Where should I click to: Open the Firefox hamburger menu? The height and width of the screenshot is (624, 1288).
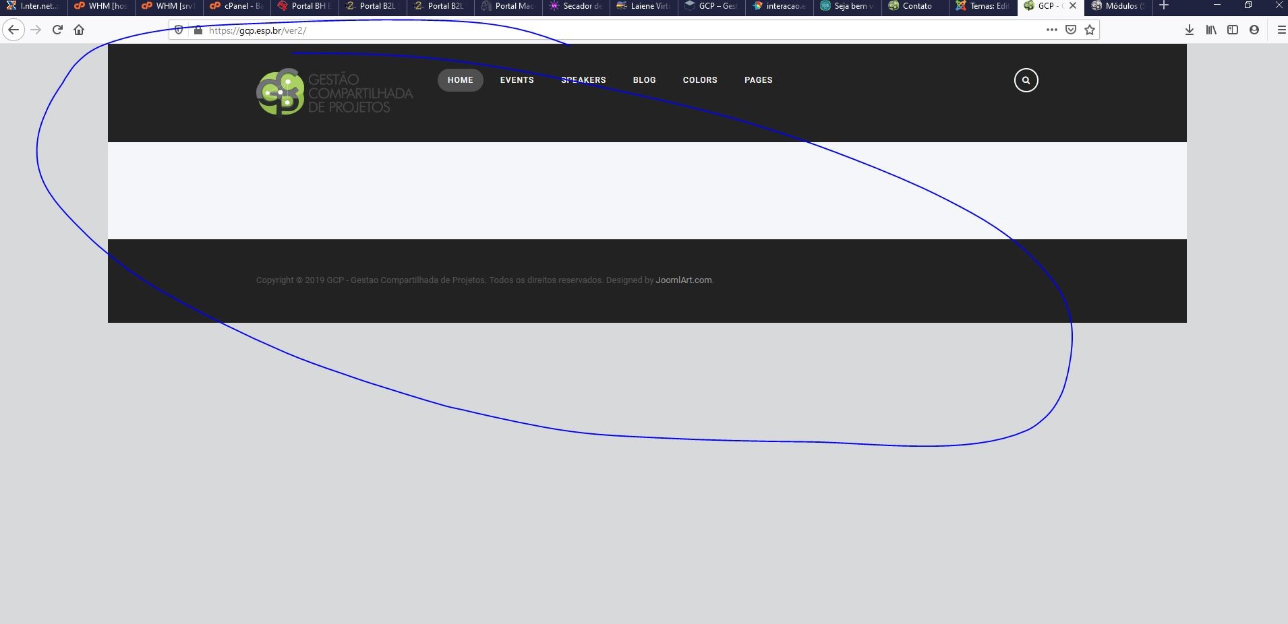pyautogui.click(x=1281, y=30)
